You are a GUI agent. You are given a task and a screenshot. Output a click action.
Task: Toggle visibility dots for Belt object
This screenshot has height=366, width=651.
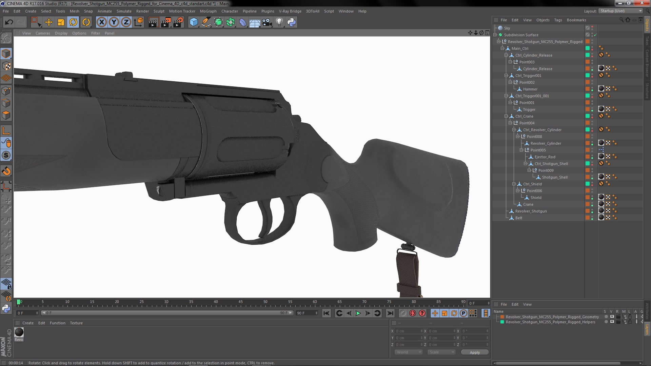pos(592,218)
